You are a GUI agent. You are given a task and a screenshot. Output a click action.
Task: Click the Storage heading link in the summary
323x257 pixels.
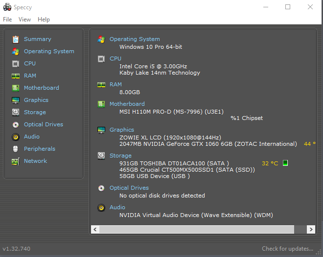(120, 156)
